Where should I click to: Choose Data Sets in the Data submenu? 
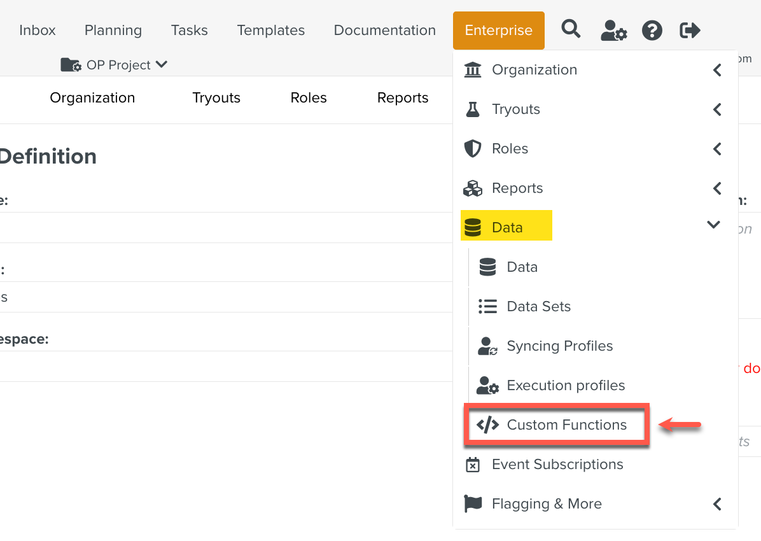coord(538,307)
